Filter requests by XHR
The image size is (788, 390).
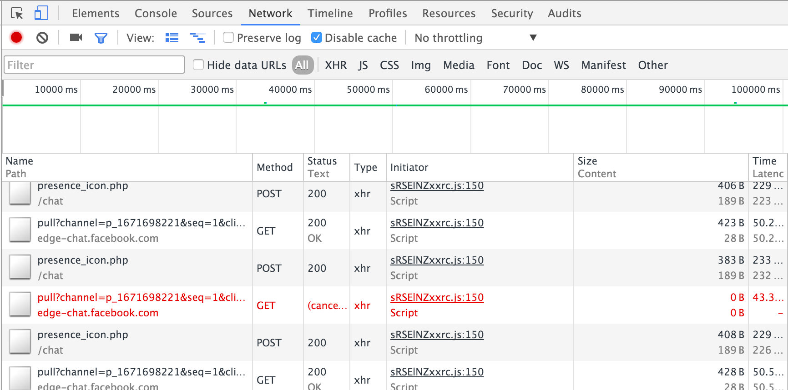tap(336, 65)
